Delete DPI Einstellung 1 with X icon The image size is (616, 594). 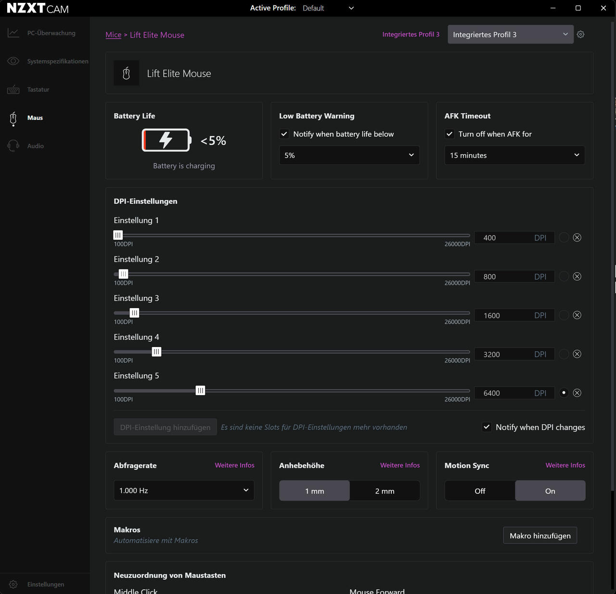click(x=577, y=237)
